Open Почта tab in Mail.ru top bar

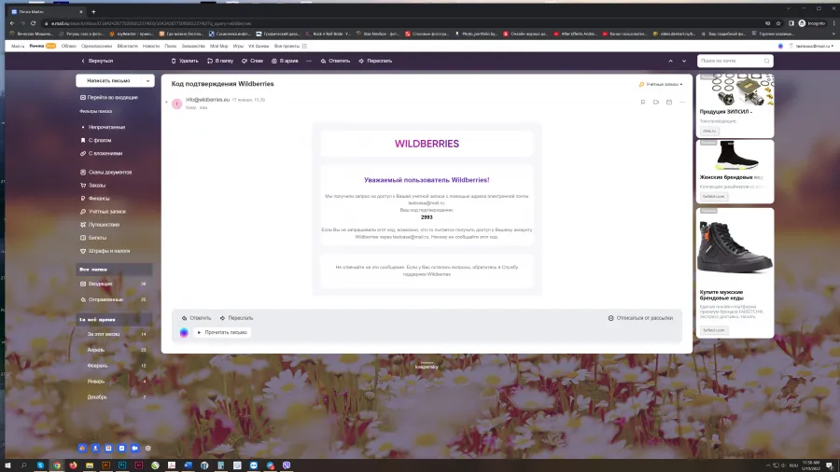pyautogui.click(x=42, y=46)
